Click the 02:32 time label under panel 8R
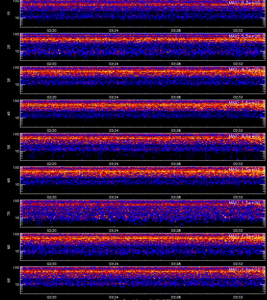The width and height of the screenshot is (267, 300). click(x=238, y=264)
